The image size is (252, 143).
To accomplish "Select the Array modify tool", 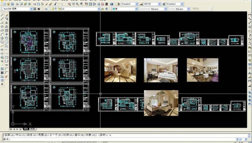I will tap(7, 30).
